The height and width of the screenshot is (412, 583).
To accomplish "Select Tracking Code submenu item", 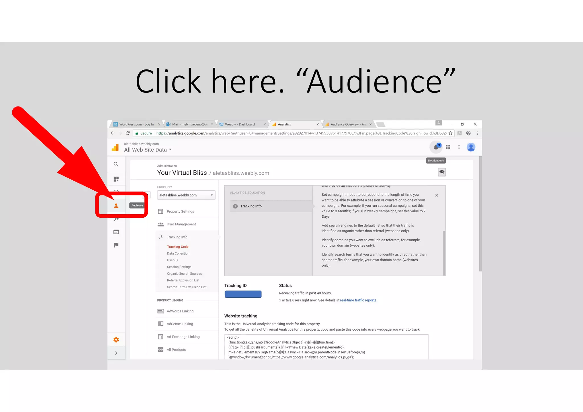I will click(178, 247).
